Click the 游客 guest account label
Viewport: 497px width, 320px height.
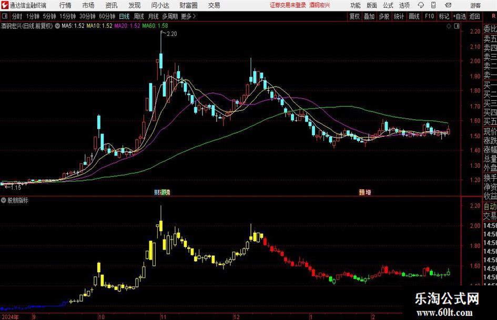click(x=475, y=5)
